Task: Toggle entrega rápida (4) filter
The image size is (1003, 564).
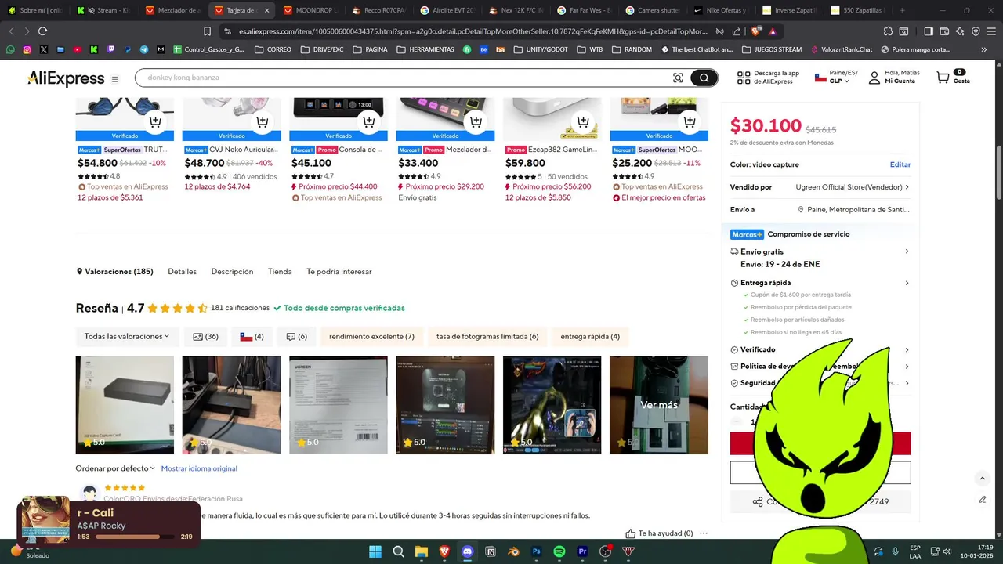Action: [590, 337]
